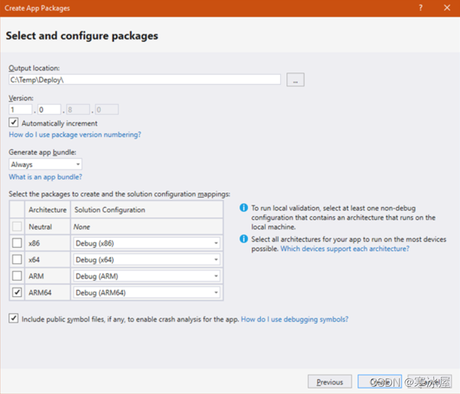Click the help question mark icon
460x394 pixels.
click(421, 8)
